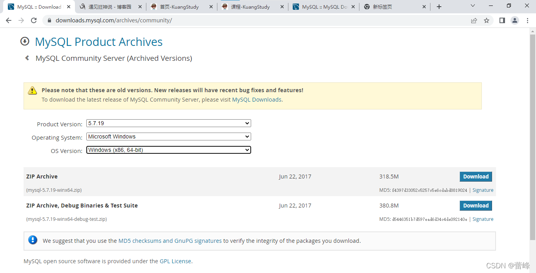Click the browser forward arrow
Screen dimensions: 536x273
coord(21,20)
